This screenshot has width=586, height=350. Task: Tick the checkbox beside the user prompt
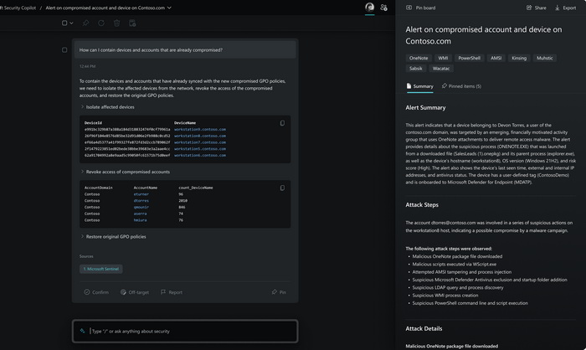coord(64,50)
